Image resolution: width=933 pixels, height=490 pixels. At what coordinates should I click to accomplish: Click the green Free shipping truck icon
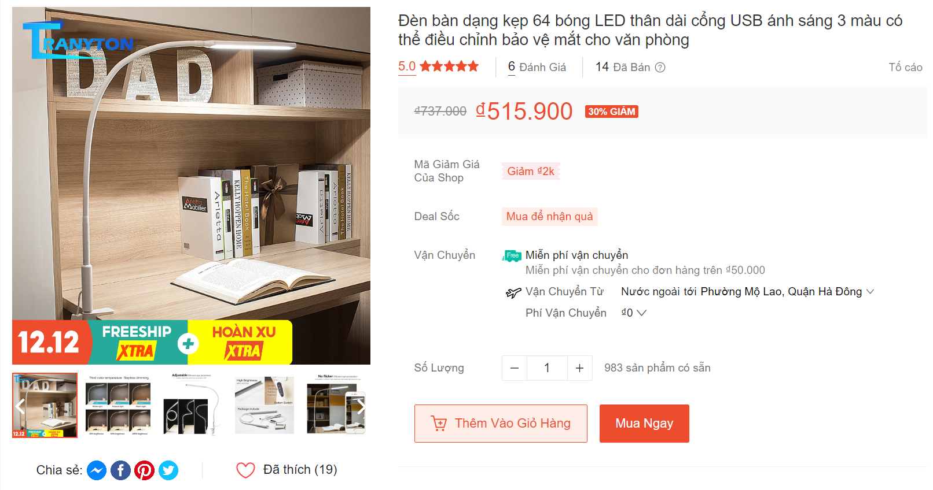coord(512,255)
